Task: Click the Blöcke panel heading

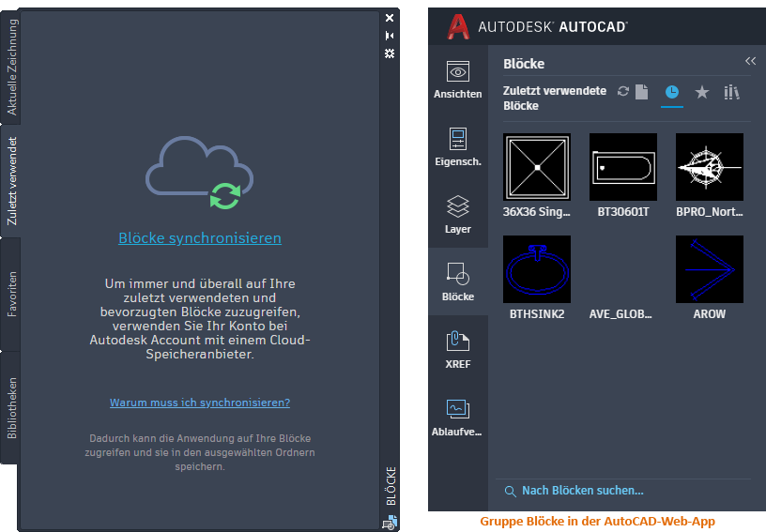Action: tap(524, 64)
